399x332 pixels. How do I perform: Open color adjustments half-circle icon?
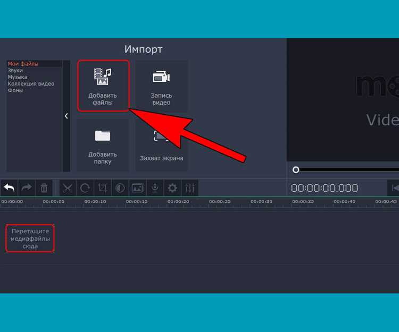click(120, 188)
